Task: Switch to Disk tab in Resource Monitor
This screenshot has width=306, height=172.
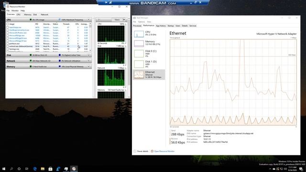Action: (x=35, y=15)
